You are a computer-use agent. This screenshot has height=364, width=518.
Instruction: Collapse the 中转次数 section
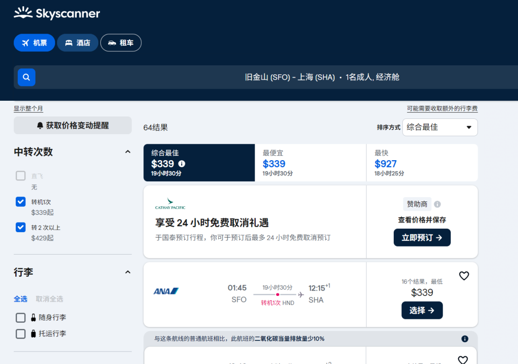click(x=128, y=152)
